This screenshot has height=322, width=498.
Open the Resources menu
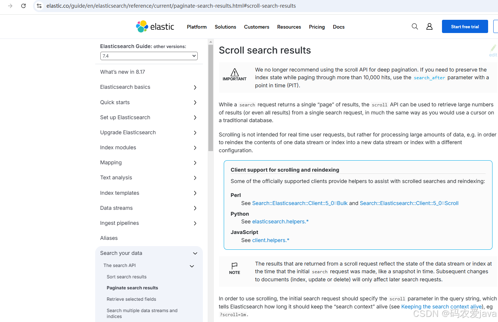[x=289, y=27]
